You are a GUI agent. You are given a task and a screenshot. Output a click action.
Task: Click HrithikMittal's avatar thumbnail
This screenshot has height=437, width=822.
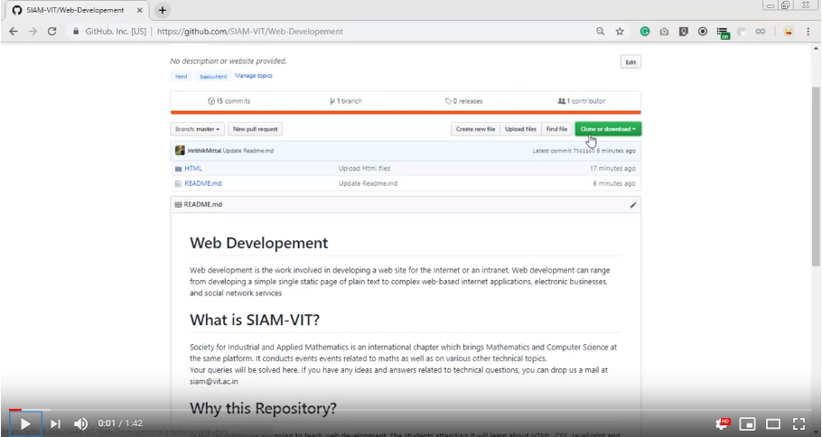point(180,151)
